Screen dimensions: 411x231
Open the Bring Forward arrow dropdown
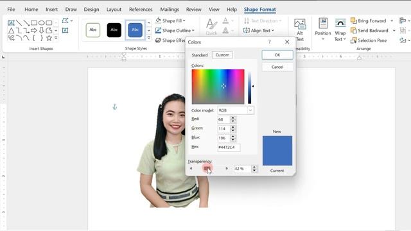(x=392, y=21)
